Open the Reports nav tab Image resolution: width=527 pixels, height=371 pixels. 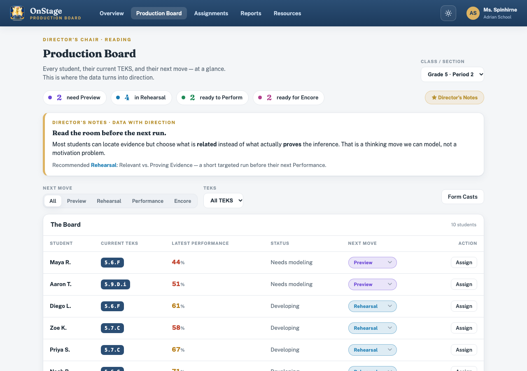pos(251,13)
